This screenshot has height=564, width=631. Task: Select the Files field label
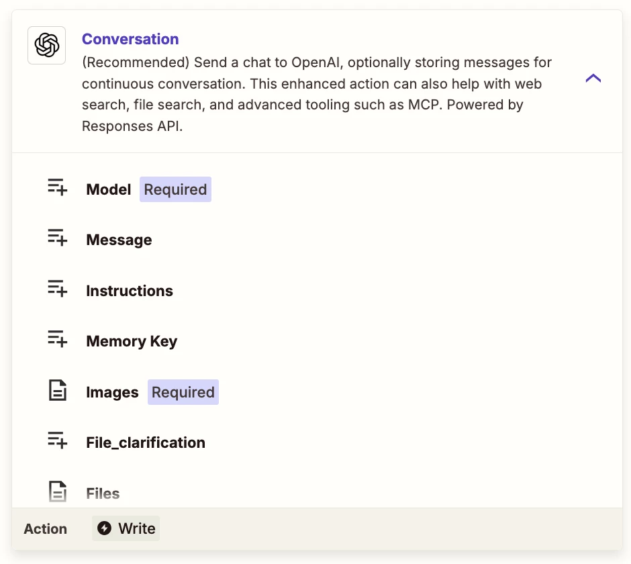point(103,494)
